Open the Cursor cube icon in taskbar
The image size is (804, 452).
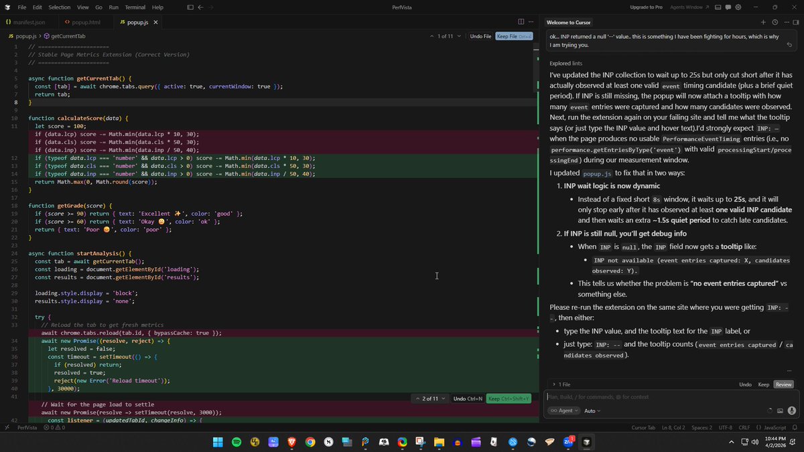[586, 442]
